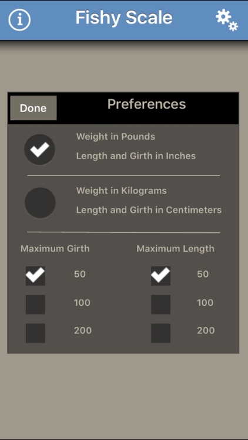Image resolution: width=248 pixels, height=440 pixels.
Task: Click the Maximum Girth heading
Action: point(55,249)
